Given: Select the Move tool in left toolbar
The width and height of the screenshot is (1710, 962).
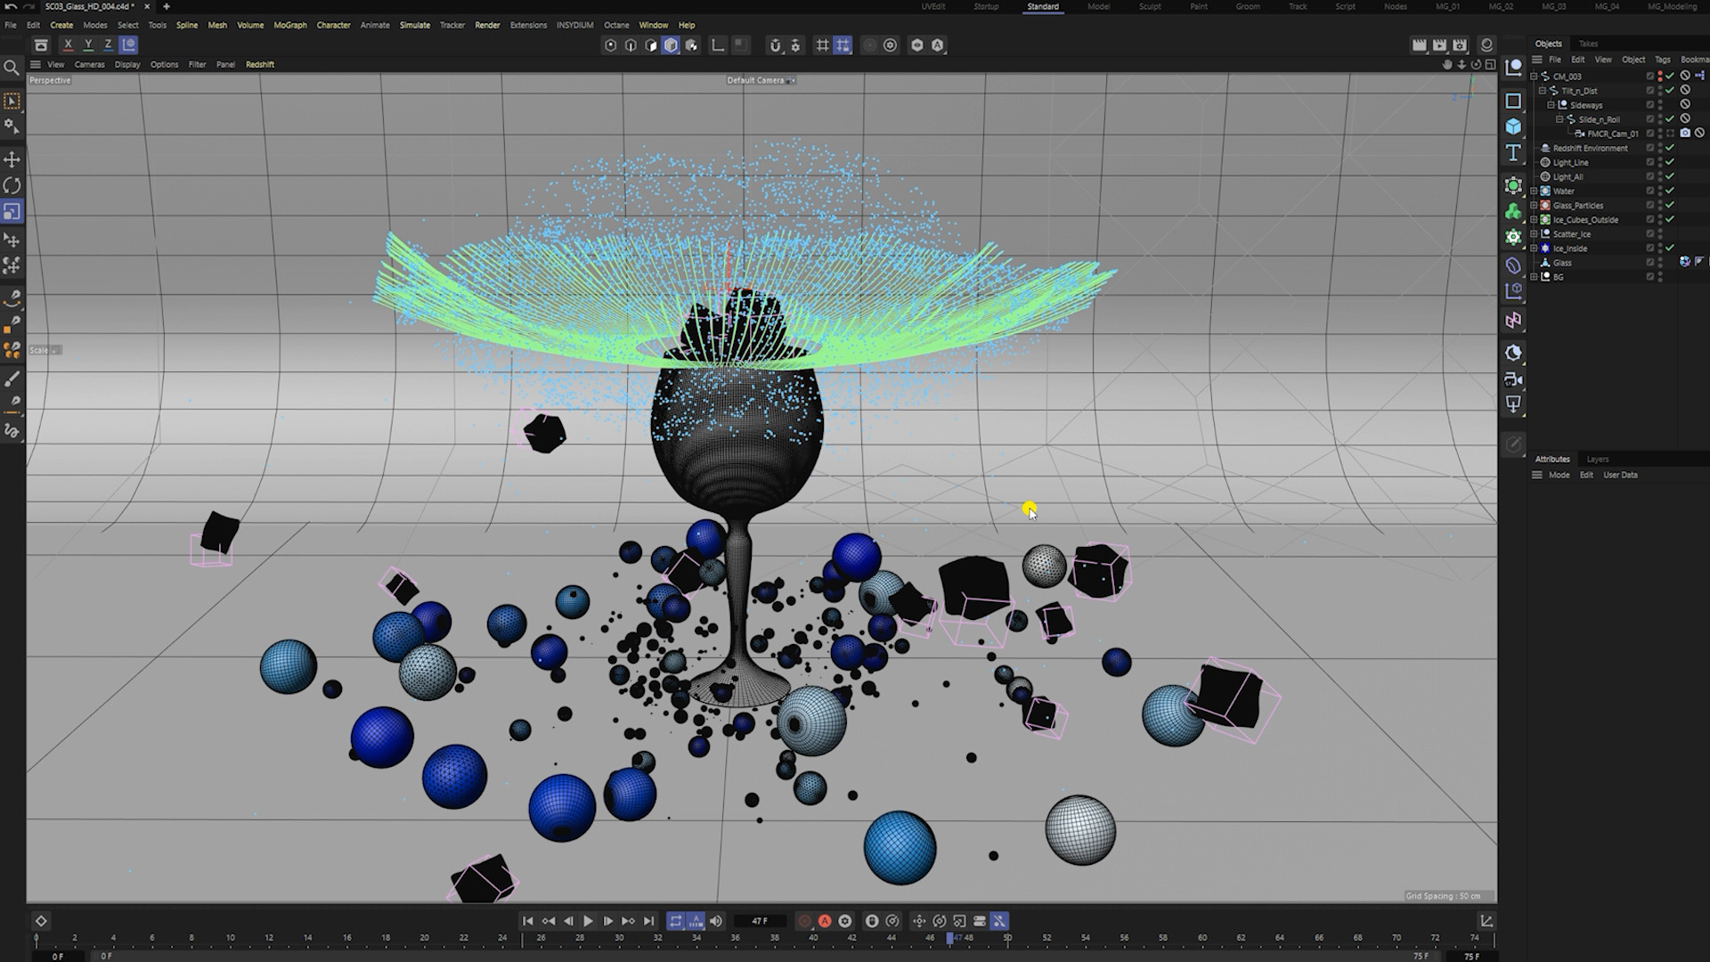Looking at the screenshot, I should point(12,159).
